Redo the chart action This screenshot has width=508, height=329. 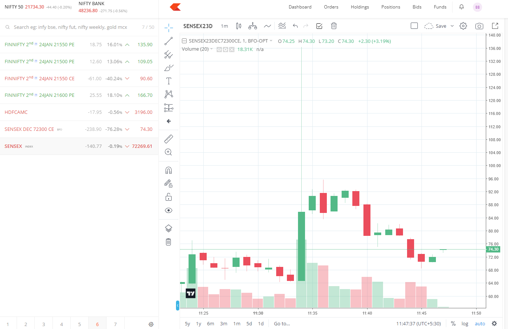pyautogui.click(x=306, y=26)
